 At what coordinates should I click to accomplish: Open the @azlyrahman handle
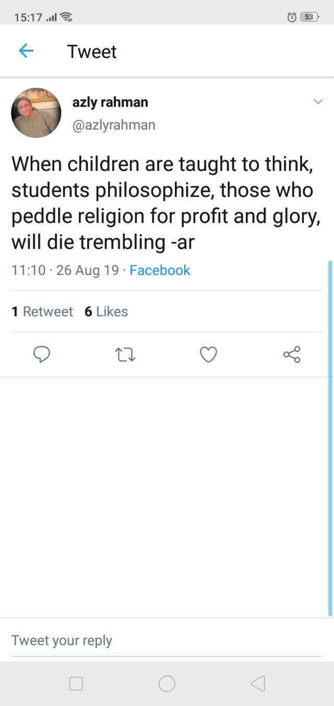click(114, 125)
